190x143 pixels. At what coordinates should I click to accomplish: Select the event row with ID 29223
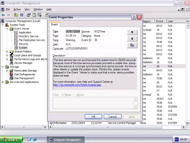pos(164,99)
